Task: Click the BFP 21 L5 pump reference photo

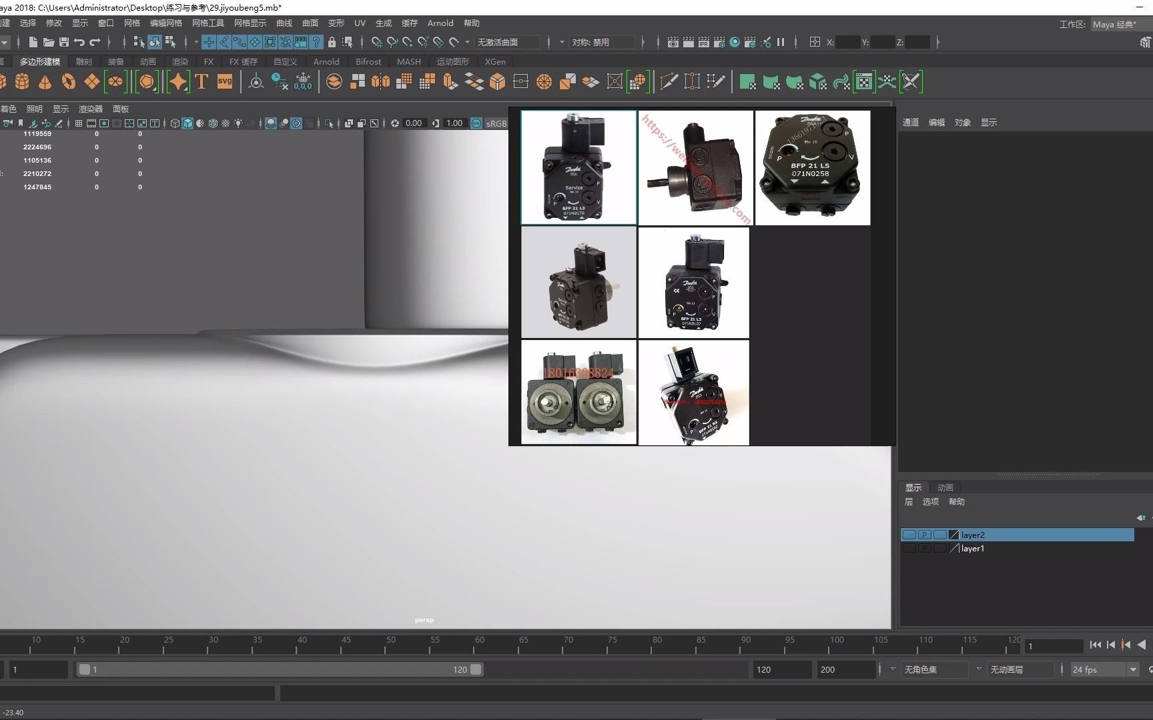Action: click(x=812, y=167)
